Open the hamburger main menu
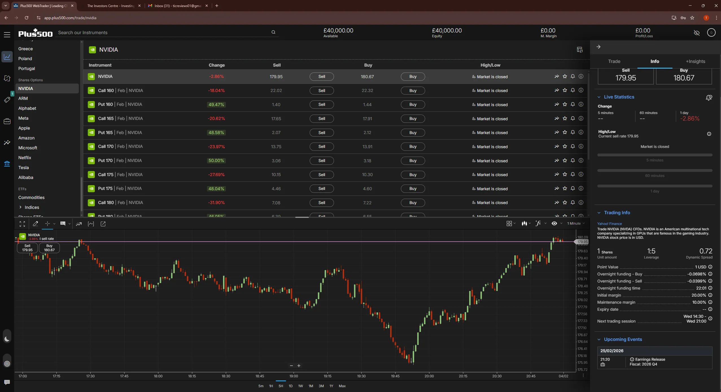The height and width of the screenshot is (392, 721). pyautogui.click(x=7, y=35)
